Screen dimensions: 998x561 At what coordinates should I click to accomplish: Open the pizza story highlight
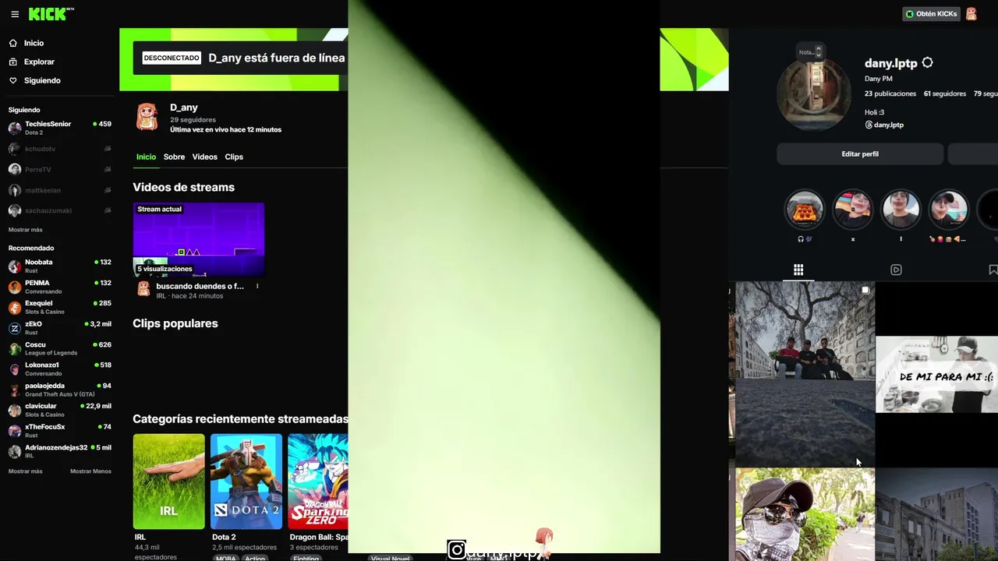click(x=804, y=210)
